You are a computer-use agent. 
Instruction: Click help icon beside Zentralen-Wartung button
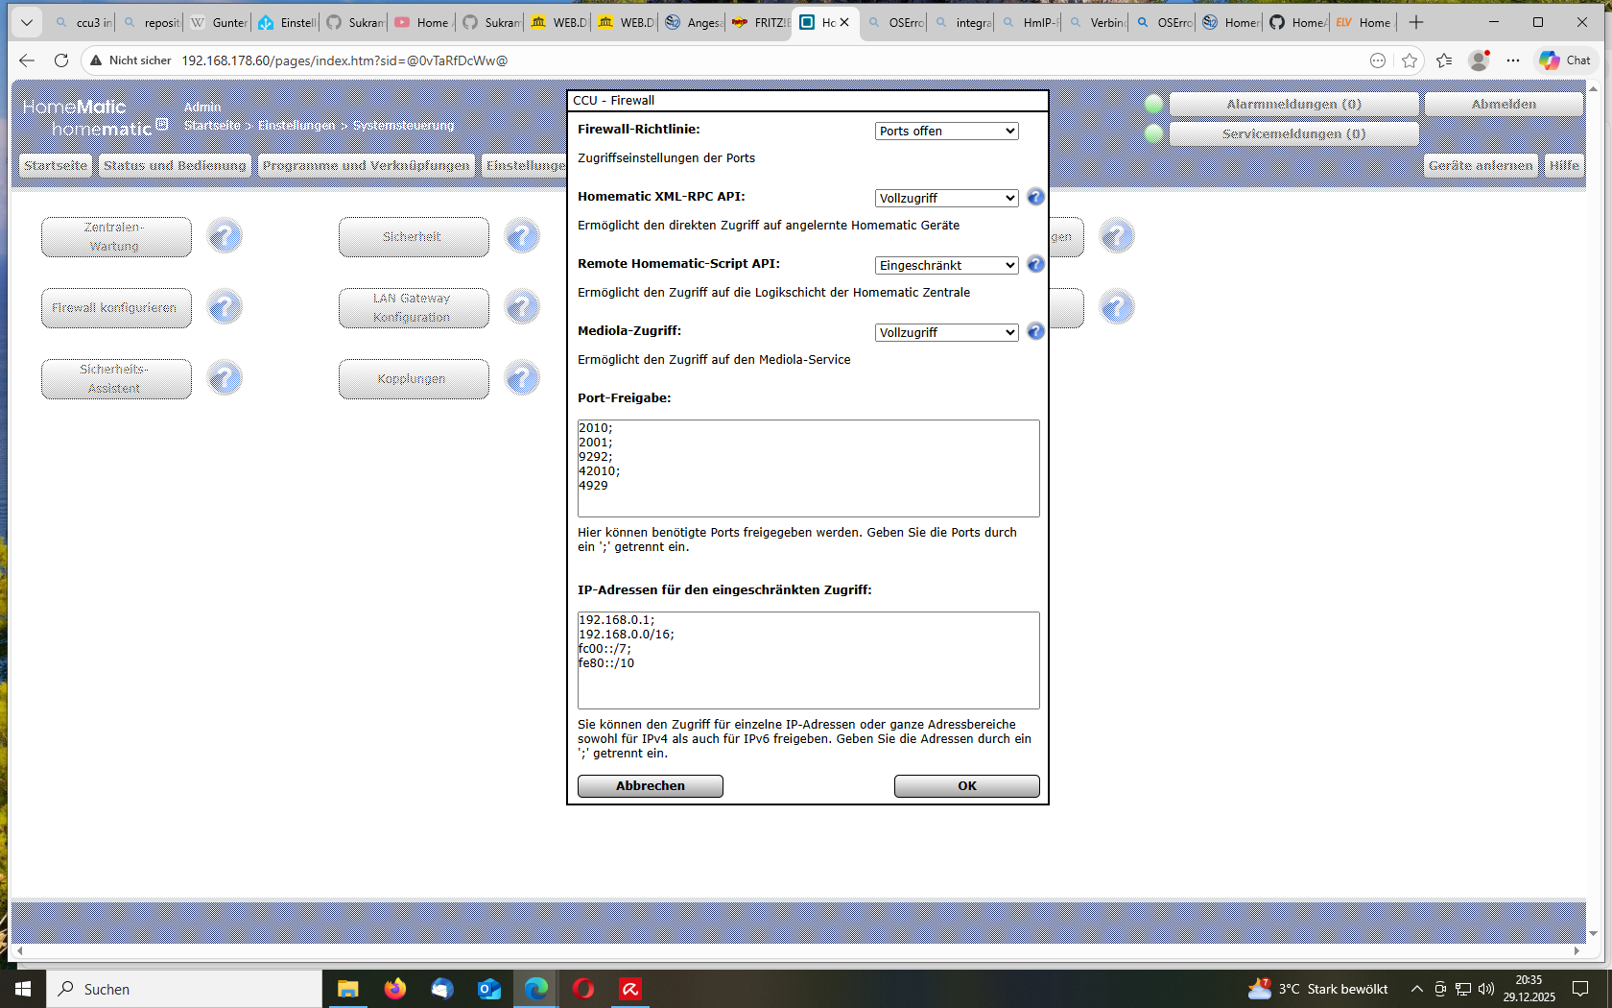225,236
